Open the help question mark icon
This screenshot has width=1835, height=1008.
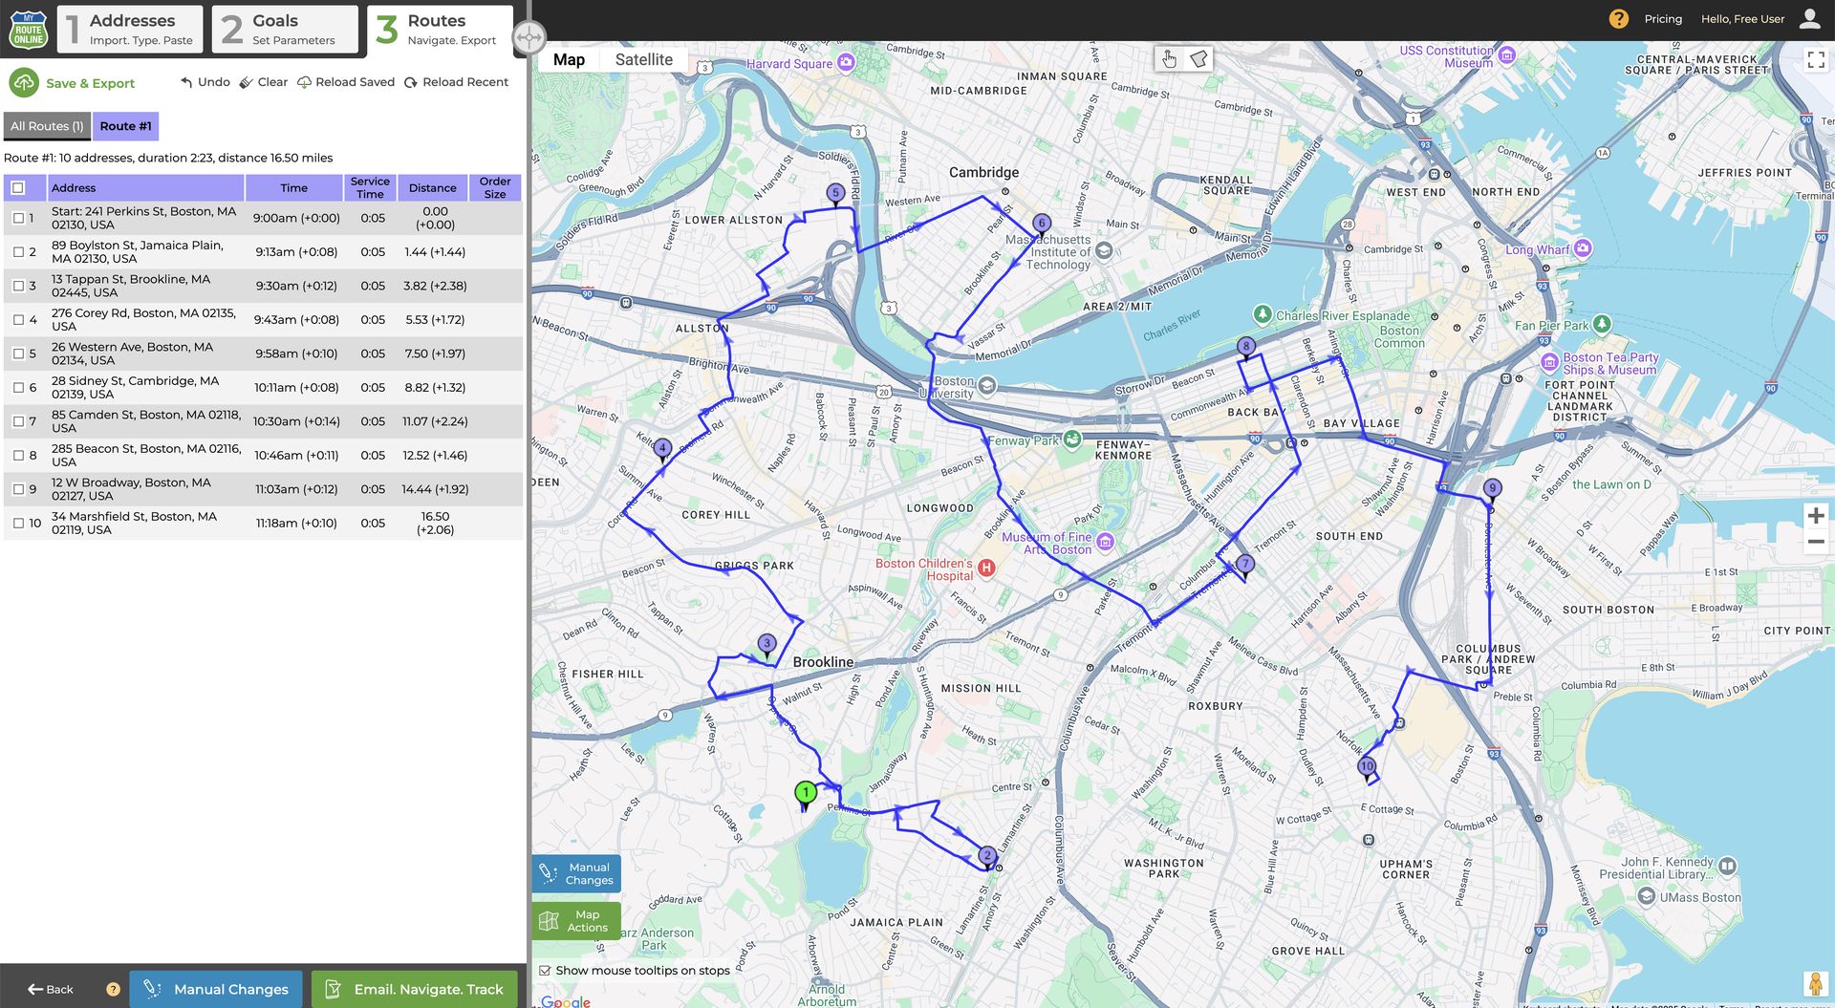(x=1617, y=18)
